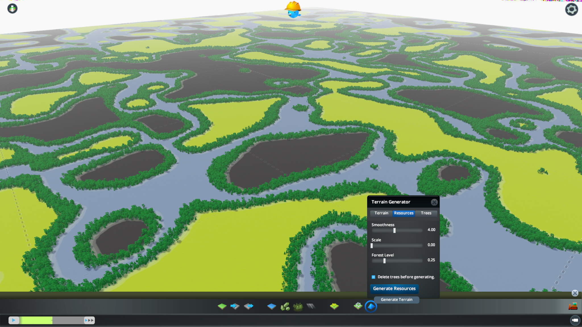Open the export heightmap arrow icon
This screenshot has width=582, height=327.
tap(249, 306)
